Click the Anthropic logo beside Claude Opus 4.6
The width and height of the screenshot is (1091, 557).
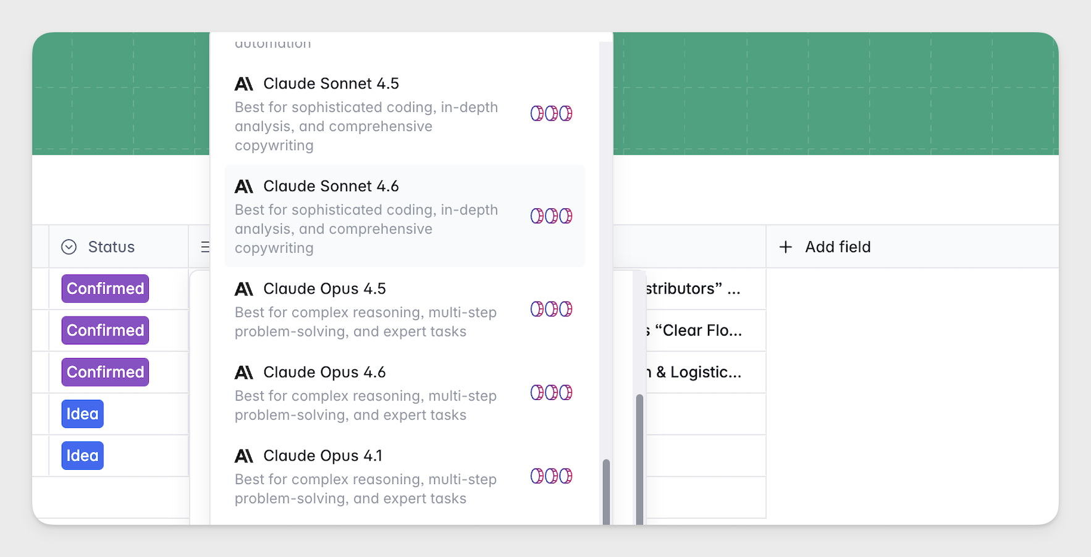(x=244, y=372)
